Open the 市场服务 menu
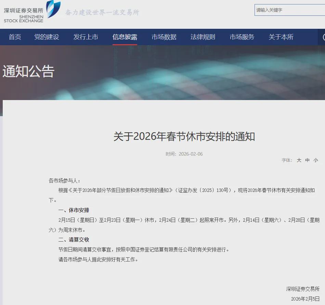325x305 pixels. 242,37
